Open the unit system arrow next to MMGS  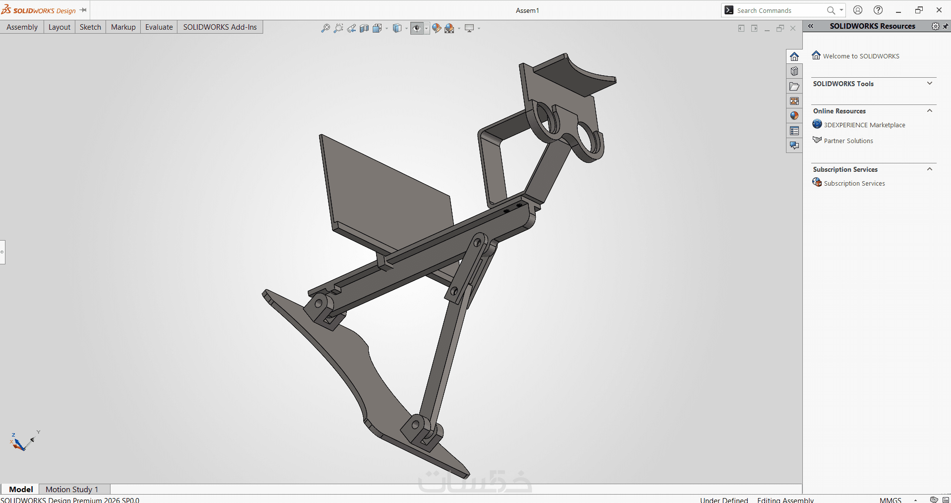(915, 500)
